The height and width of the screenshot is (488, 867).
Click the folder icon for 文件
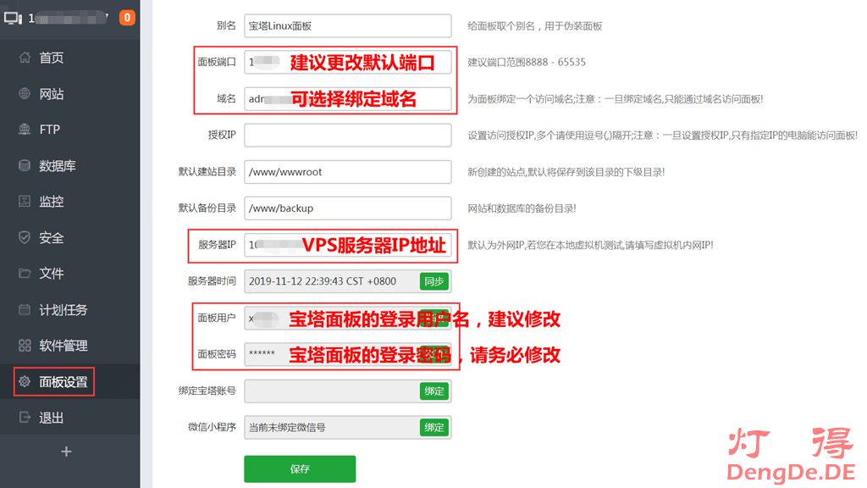(25, 274)
